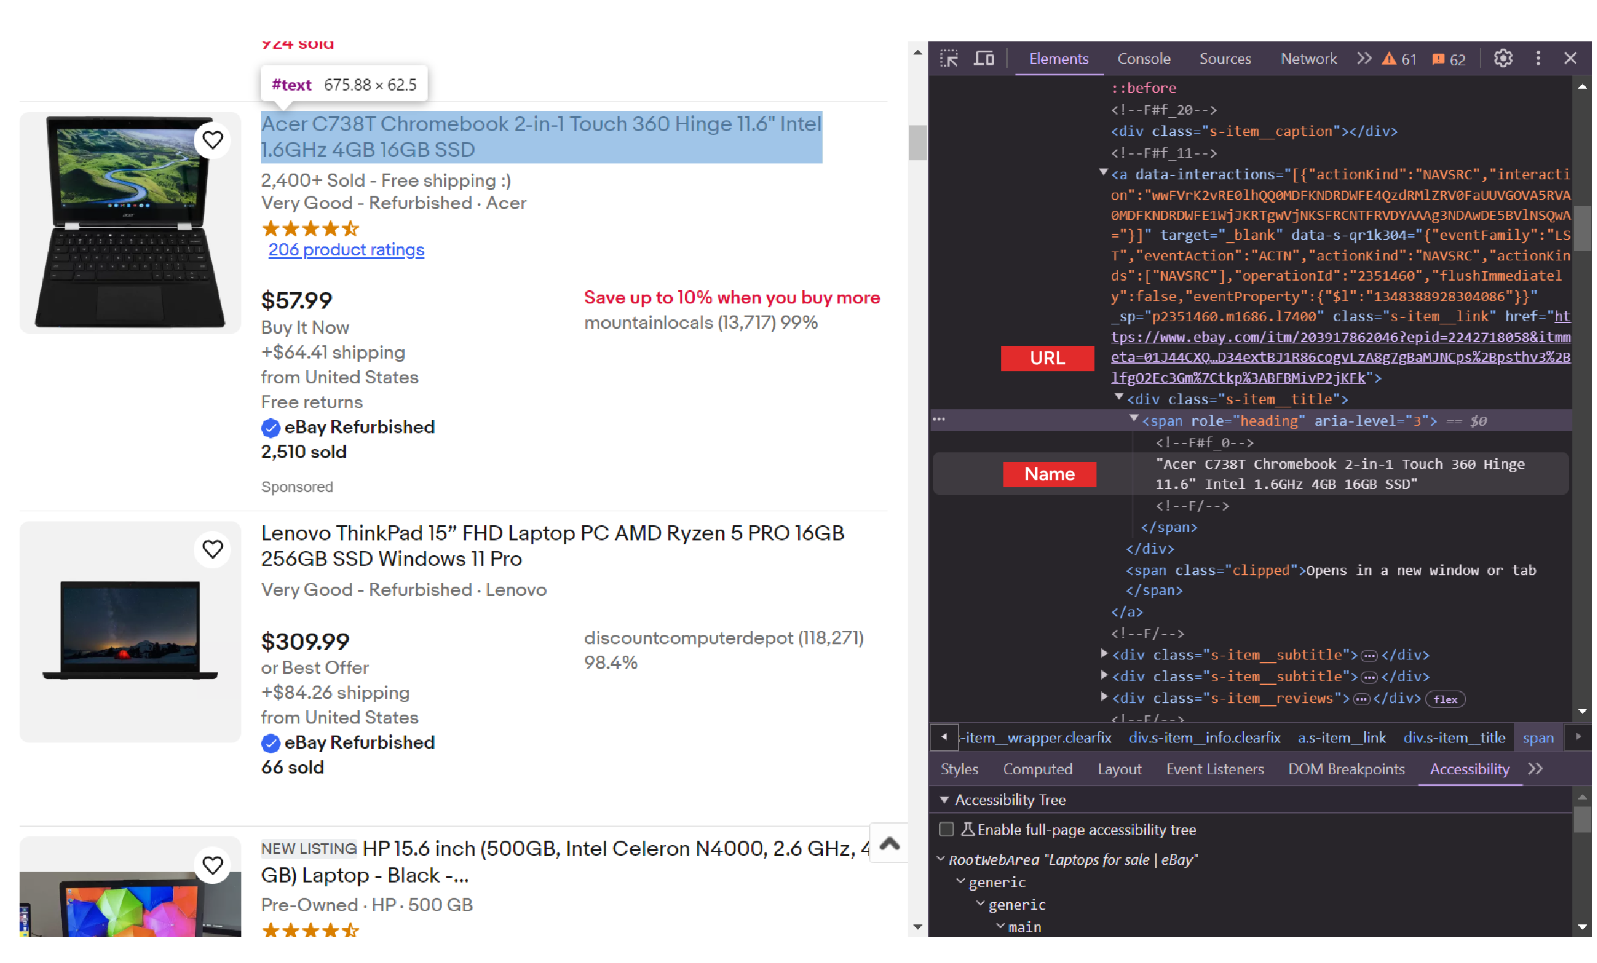Image resolution: width=1597 pixels, height=963 pixels.
Task: Add Lenovo ThinkPad to watchlist heart
Action: pyautogui.click(x=213, y=549)
